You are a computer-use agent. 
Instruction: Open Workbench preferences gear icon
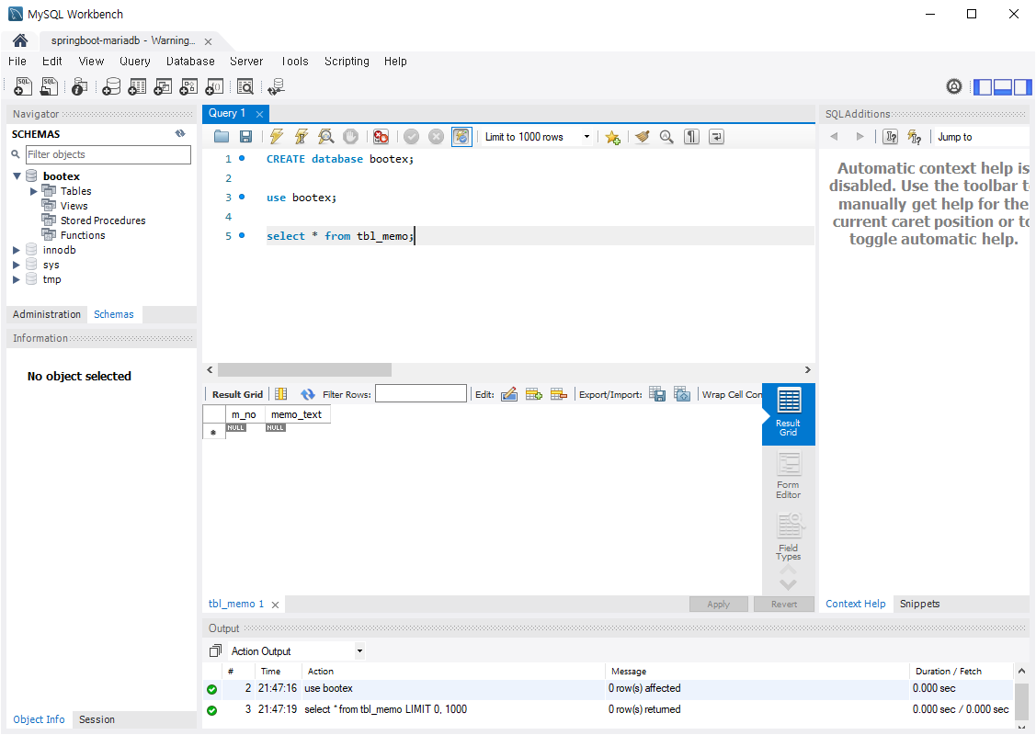pos(954,86)
